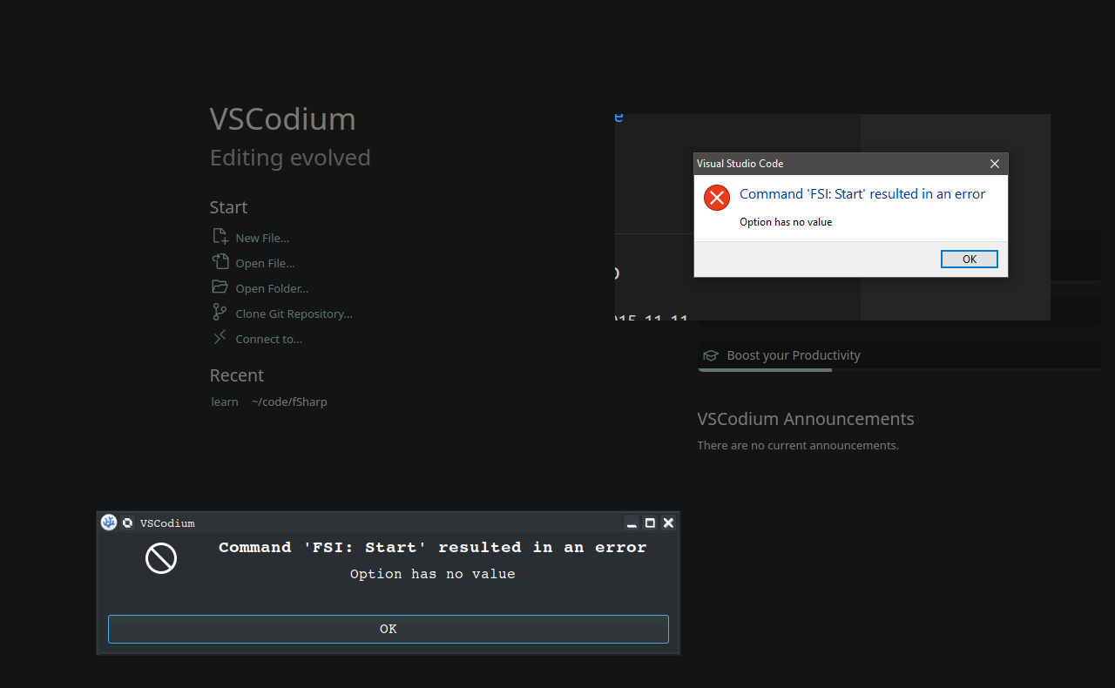
Task: Click the Open Folder icon
Action: (220, 287)
